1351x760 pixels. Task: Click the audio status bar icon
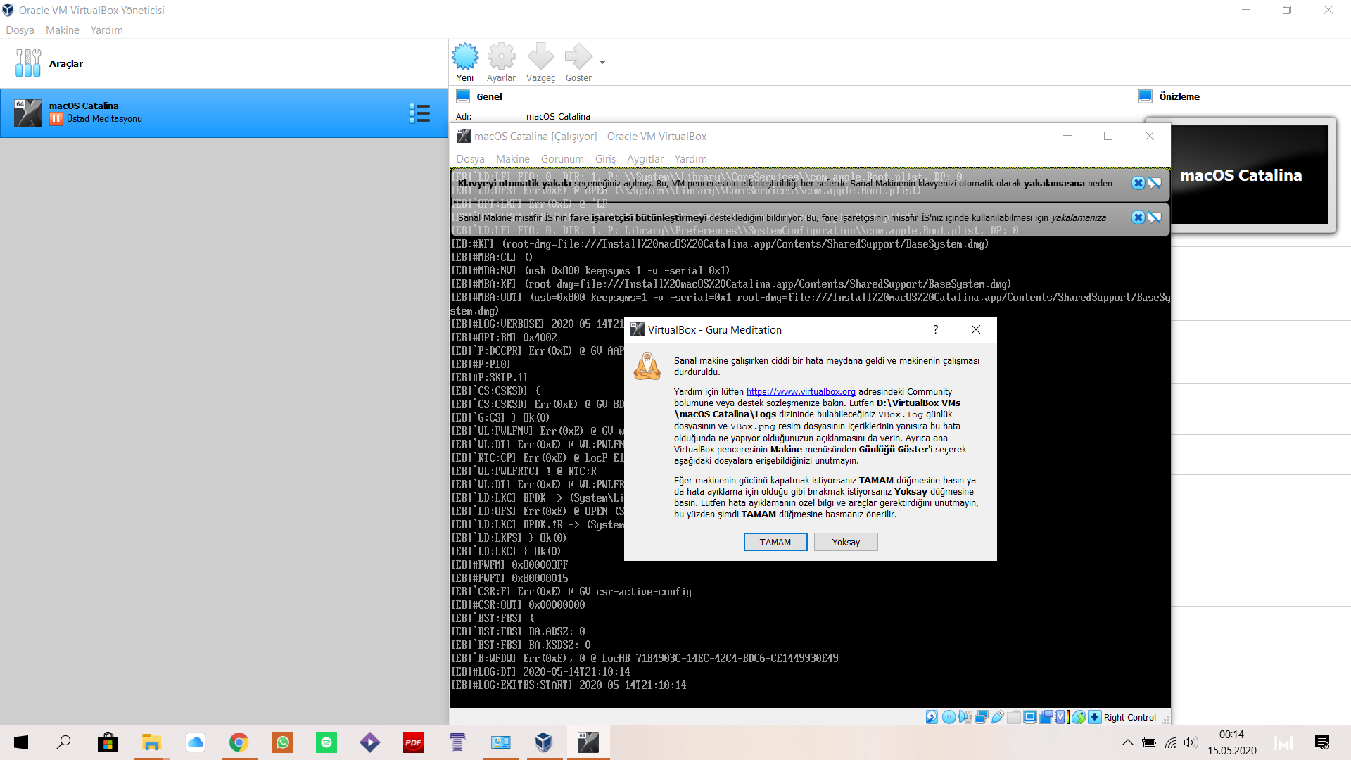[x=965, y=717]
